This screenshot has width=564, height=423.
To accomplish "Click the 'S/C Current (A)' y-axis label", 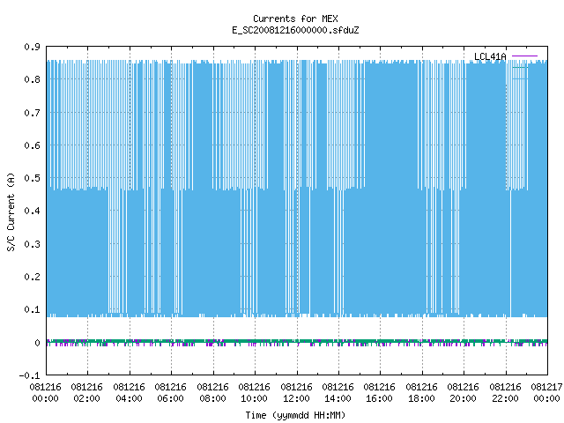I will point(11,212).
